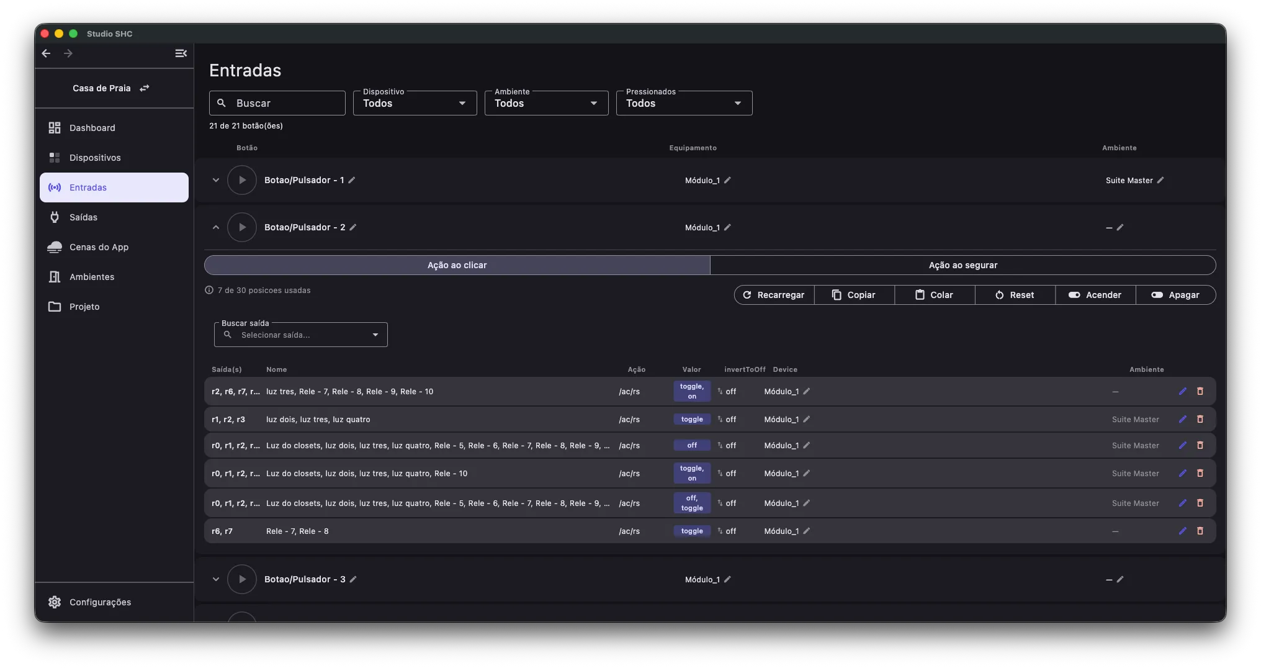
Task: Edit the luz dois, luz tres row
Action: (x=1183, y=419)
